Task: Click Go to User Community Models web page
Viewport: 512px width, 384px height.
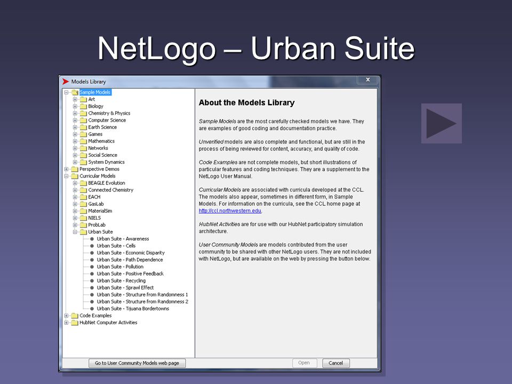Action: click(137, 363)
